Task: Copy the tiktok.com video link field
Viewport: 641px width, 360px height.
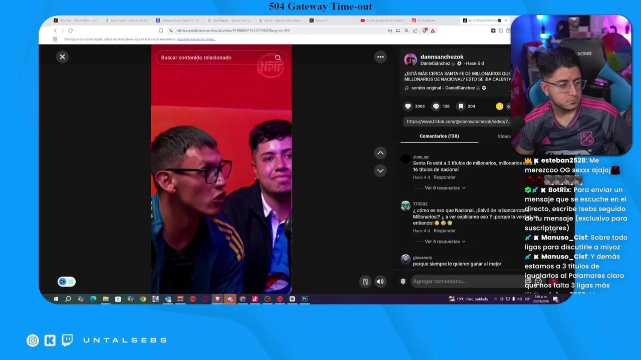Action: click(458, 121)
